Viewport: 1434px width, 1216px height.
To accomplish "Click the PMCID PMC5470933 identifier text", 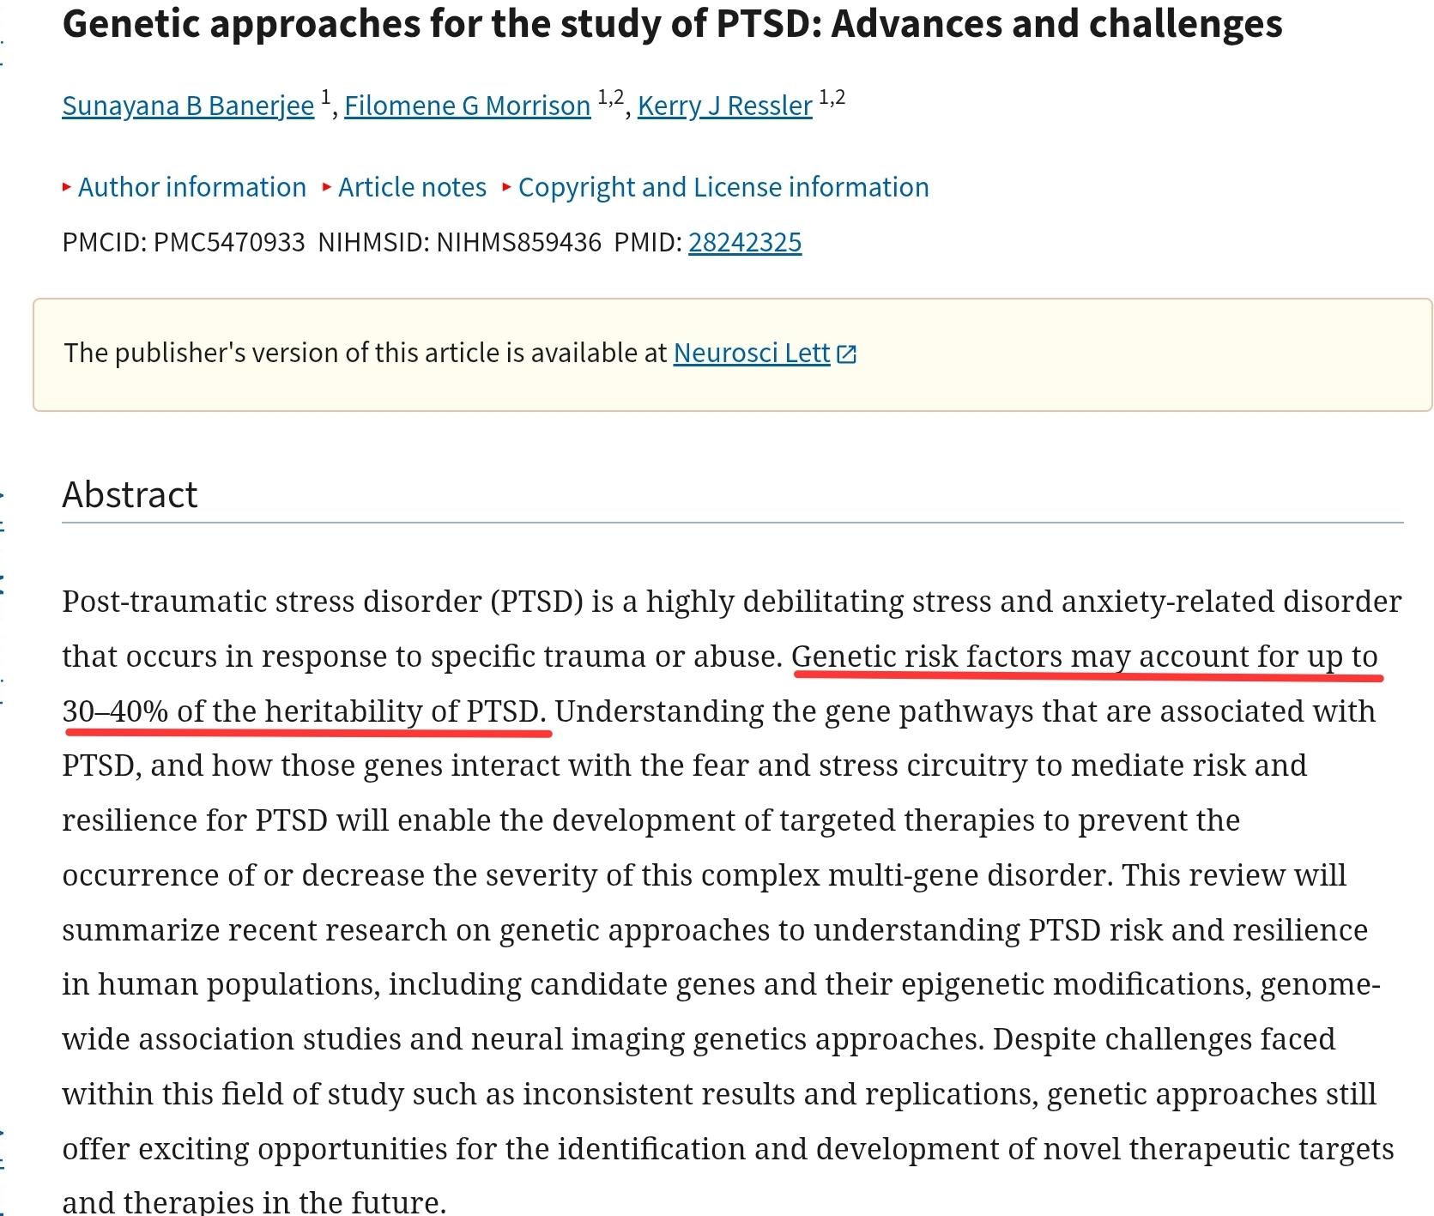I will [x=184, y=242].
